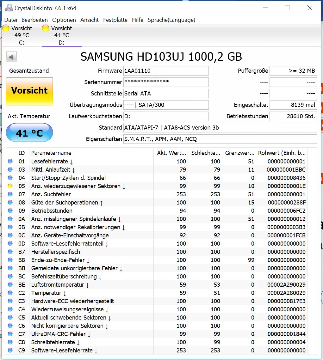Click status icon for Software-Lesefehlerratenteil row
Image resolution: width=323 pixels, height=360 pixels.
coord(10,243)
